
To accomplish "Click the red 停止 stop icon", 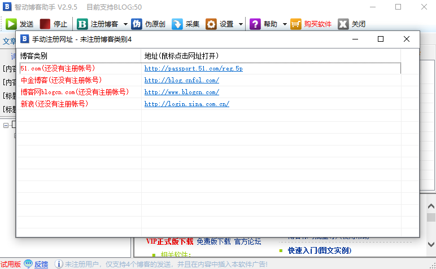I will pyautogui.click(x=45, y=24).
